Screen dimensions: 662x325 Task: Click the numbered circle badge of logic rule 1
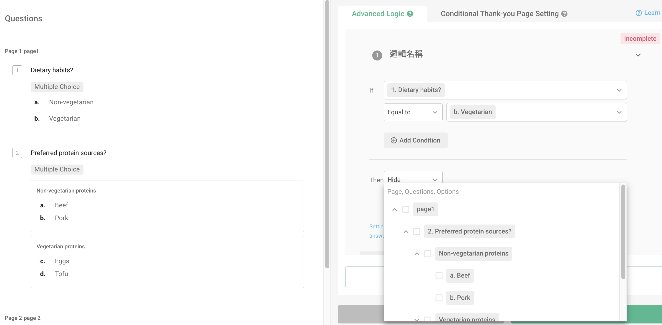(377, 55)
